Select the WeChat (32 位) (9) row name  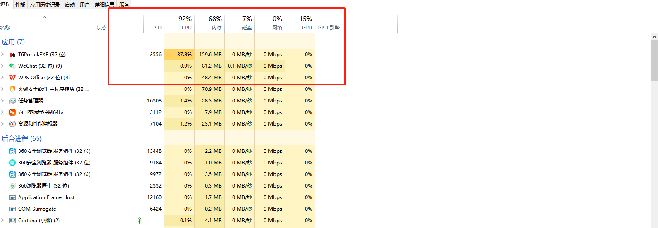click(40, 66)
